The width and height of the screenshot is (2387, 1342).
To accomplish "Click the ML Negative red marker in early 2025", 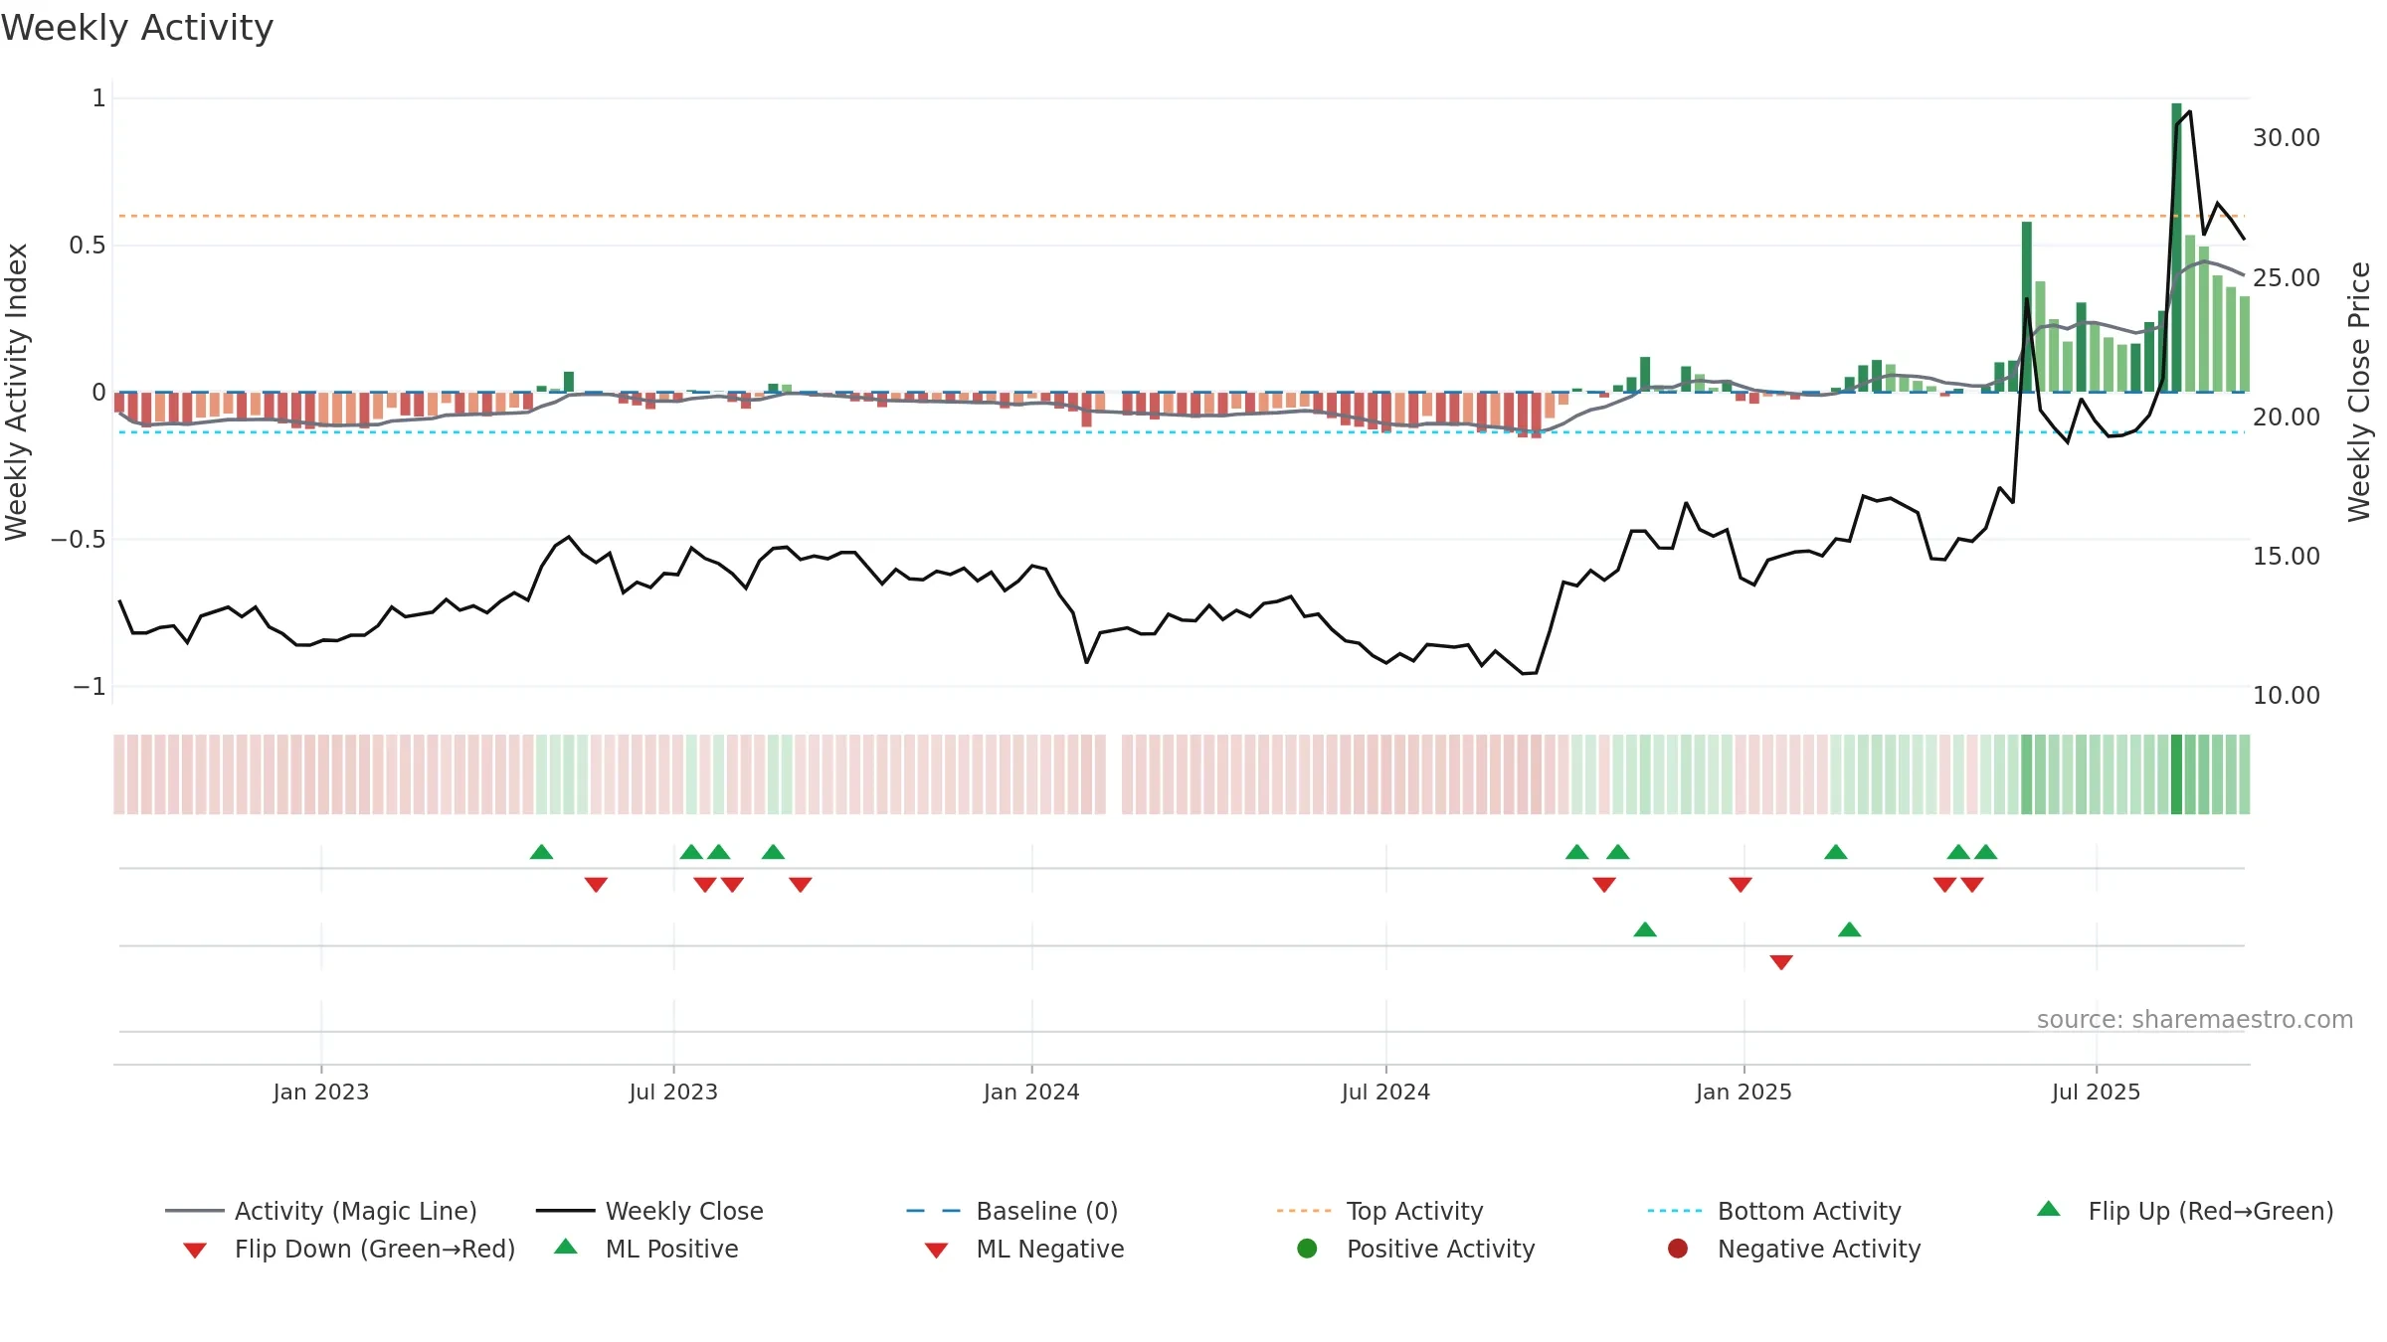I will [x=1781, y=962].
